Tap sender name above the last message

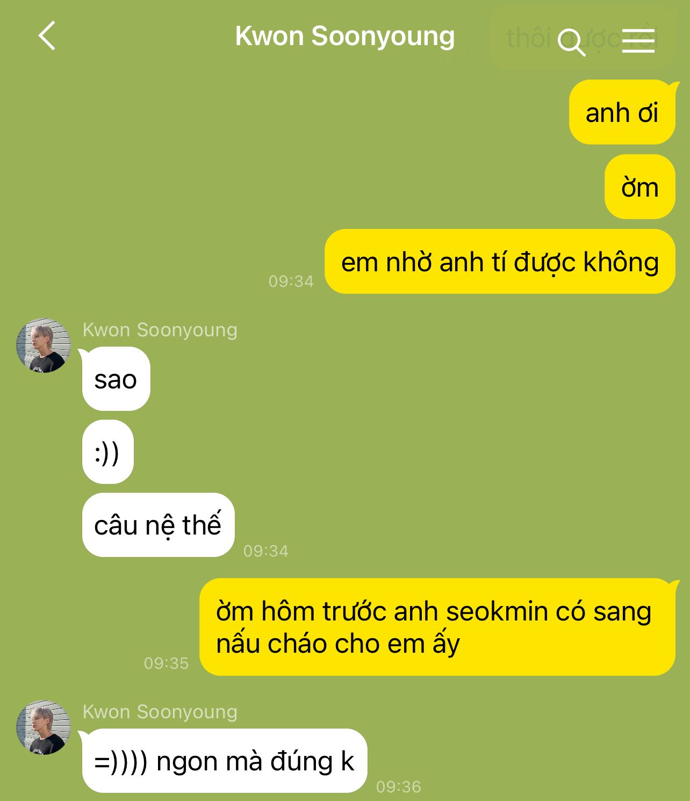coord(160,711)
